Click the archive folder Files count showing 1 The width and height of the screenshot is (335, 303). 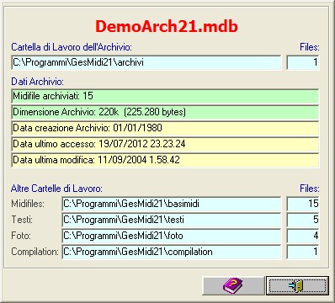[303, 62]
